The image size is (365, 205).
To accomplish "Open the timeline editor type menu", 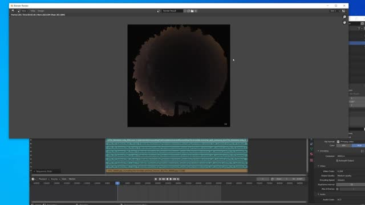I will point(34,179).
